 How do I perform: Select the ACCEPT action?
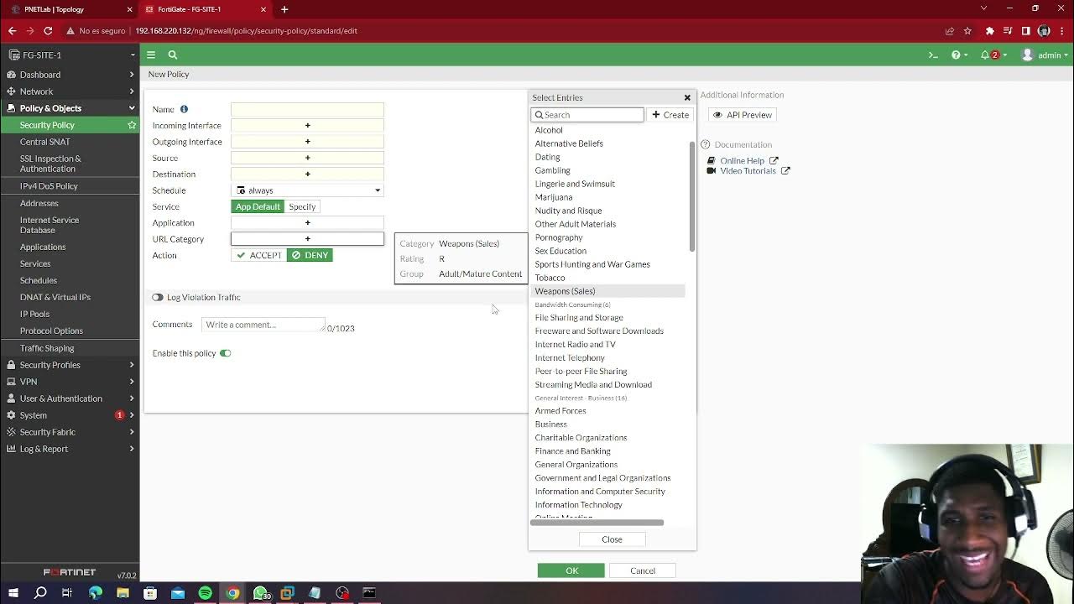tap(258, 255)
